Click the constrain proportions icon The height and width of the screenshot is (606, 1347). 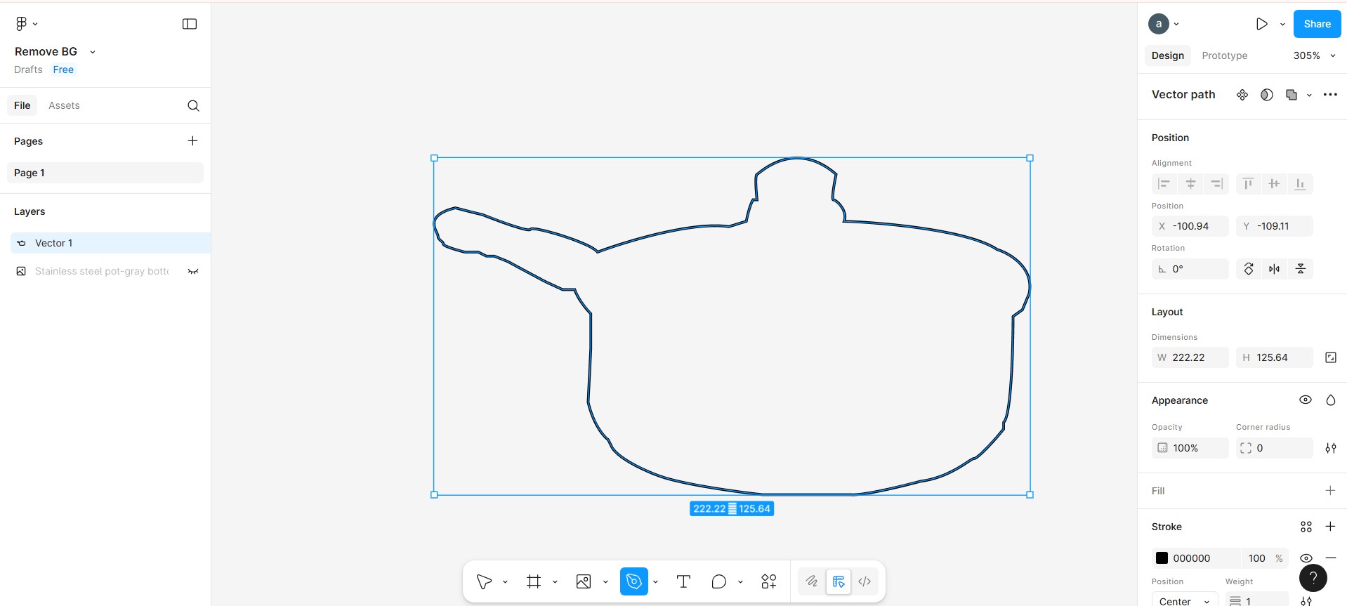(1330, 357)
